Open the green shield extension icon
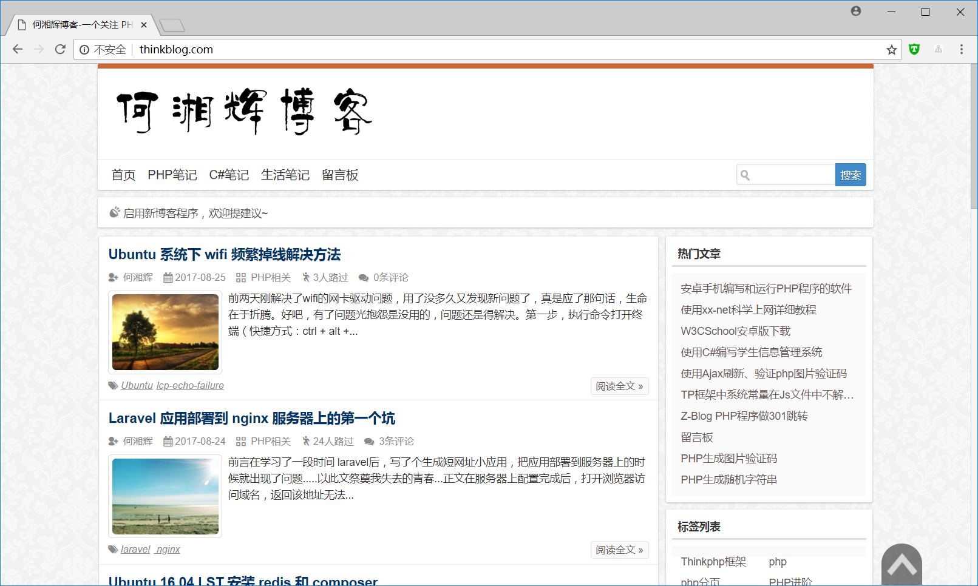 [914, 49]
